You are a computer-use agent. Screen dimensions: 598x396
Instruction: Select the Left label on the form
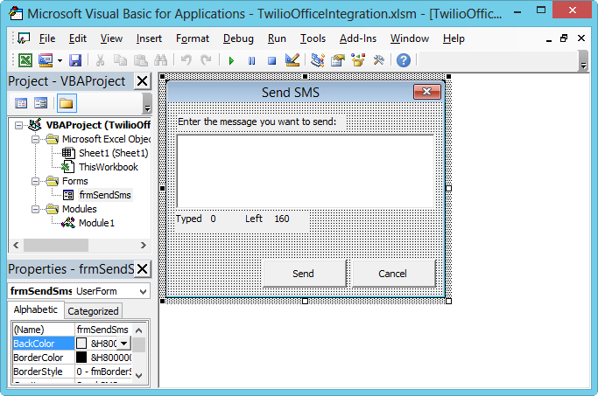(x=254, y=219)
